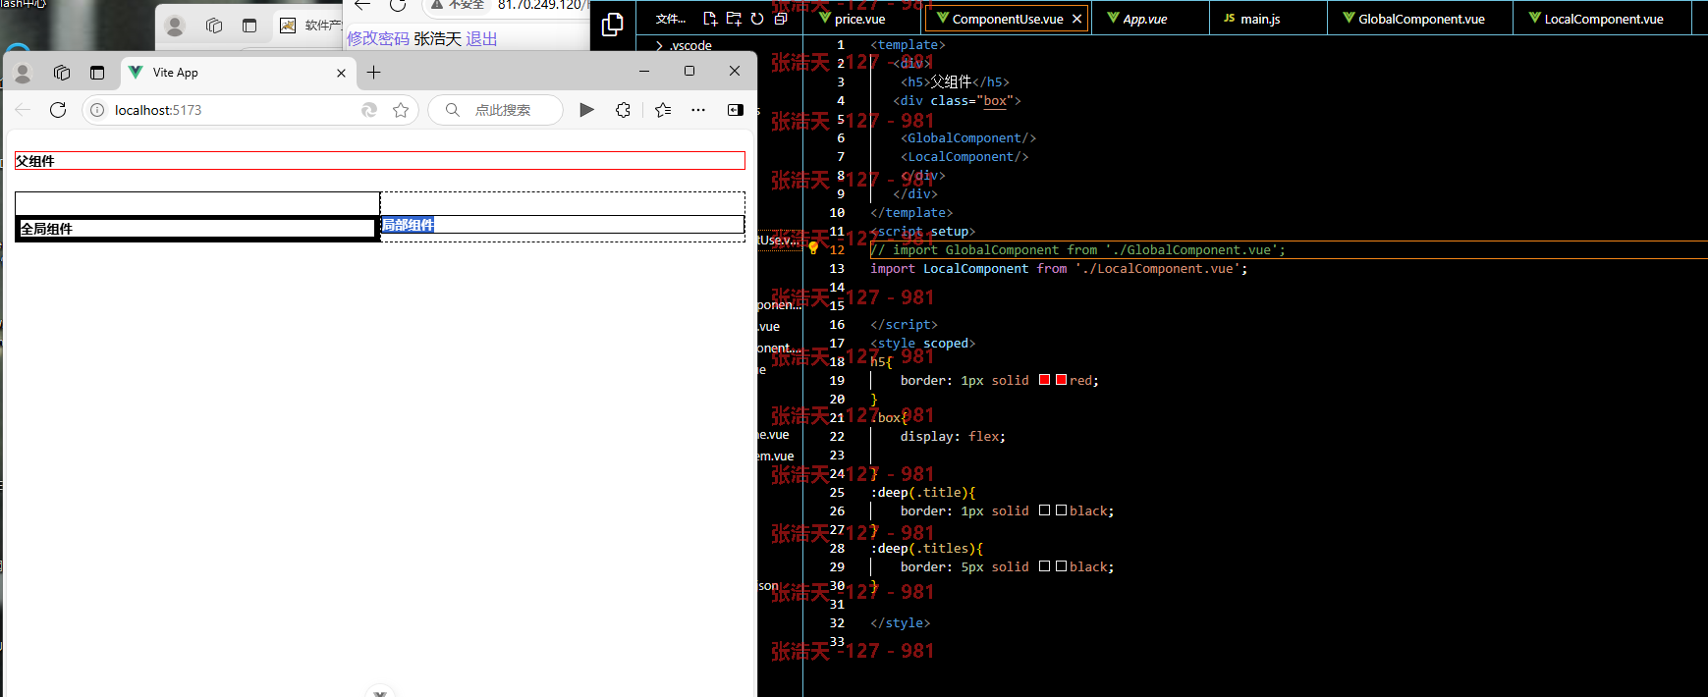
Task: Collapse all folders in VS Code explorer
Action: (781, 19)
